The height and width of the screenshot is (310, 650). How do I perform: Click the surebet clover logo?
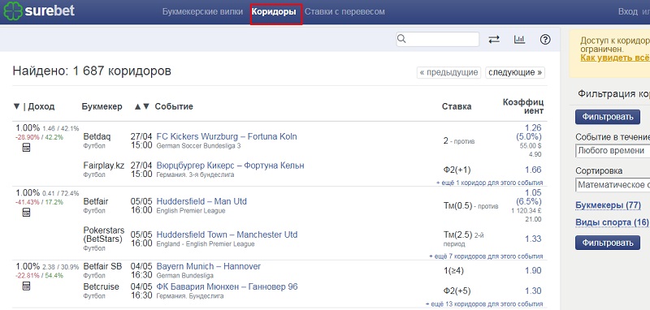[x=12, y=11]
